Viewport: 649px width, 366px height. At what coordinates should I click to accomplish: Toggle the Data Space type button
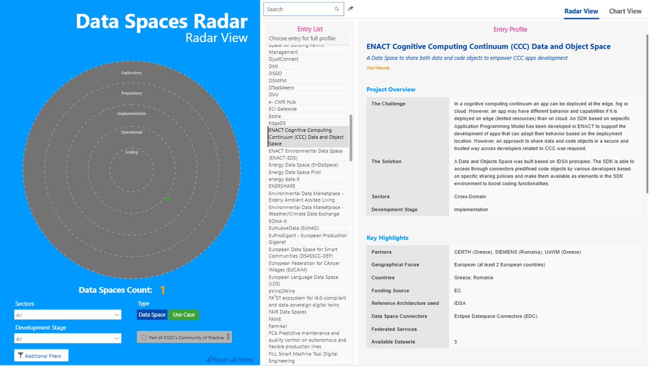(x=152, y=315)
